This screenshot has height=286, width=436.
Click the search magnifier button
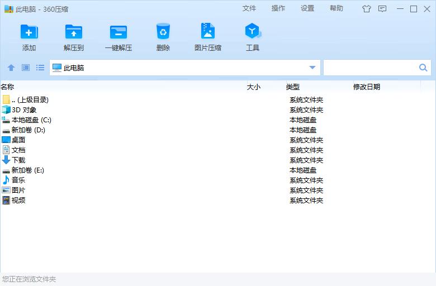pyautogui.click(x=423, y=68)
